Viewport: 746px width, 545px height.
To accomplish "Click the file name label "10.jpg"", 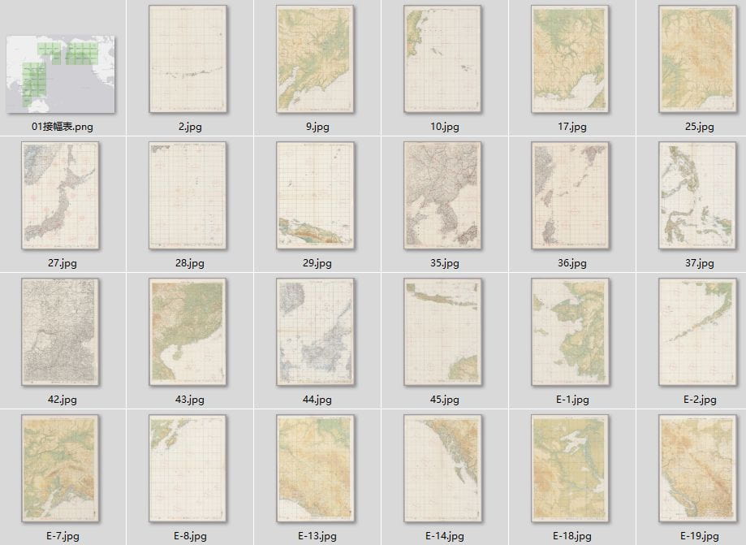I will 444,127.
